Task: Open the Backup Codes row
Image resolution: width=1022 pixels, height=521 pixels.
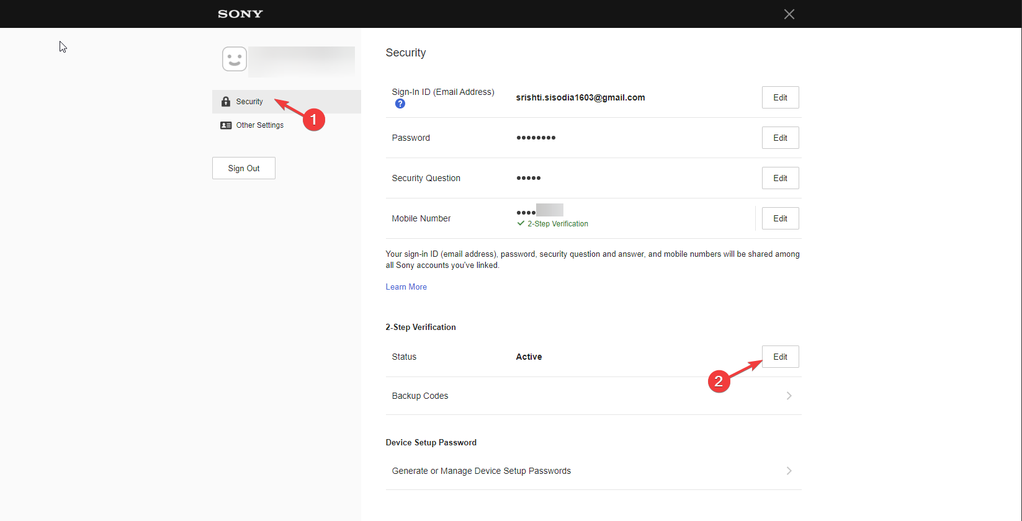Action: coord(593,396)
